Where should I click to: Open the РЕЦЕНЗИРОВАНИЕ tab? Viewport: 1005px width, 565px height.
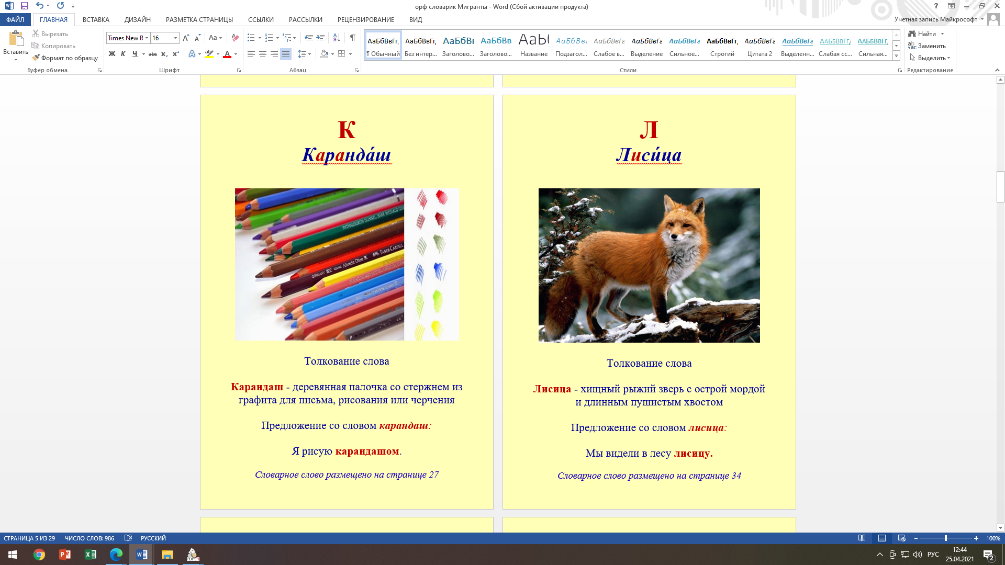click(x=365, y=19)
